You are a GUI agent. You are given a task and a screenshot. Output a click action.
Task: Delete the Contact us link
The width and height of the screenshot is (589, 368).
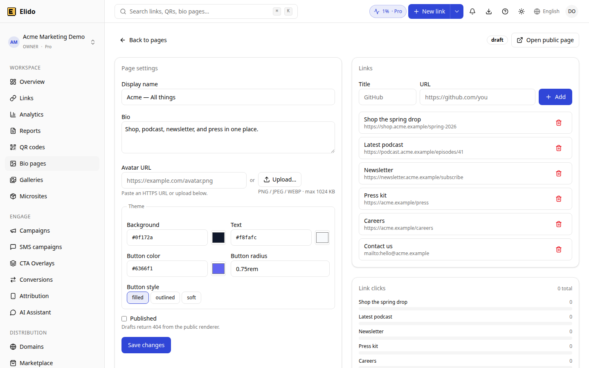pyautogui.click(x=559, y=249)
